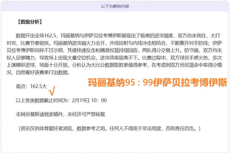Click the orange score text 玛丽基纳95 : 99伊萨贝拉考博伊斯

pos(158,83)
